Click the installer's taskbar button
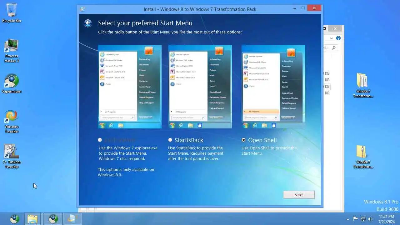 pyautogui.click(x=72, y=219)
